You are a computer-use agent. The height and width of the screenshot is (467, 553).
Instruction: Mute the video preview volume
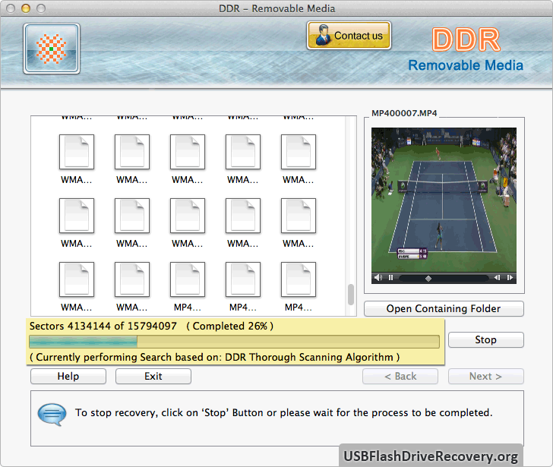(378, 278)
